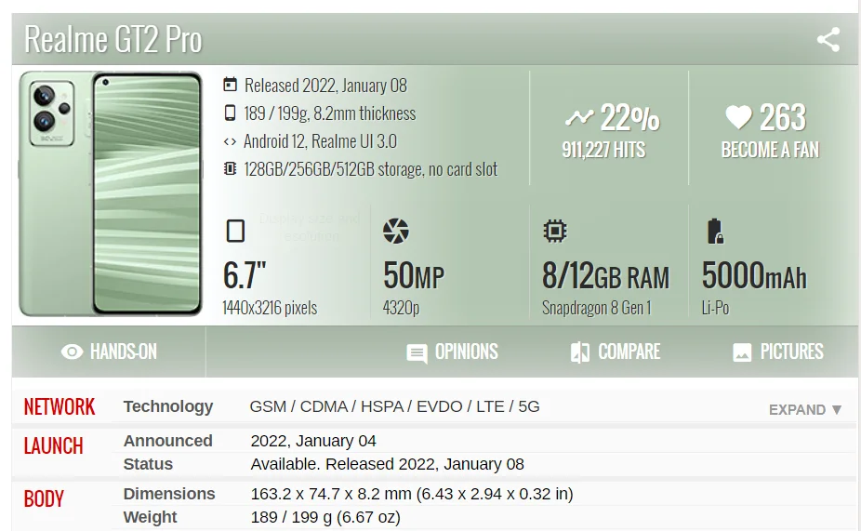Click the GSM / CDMA / HSPA technology value

click(394, 406)
